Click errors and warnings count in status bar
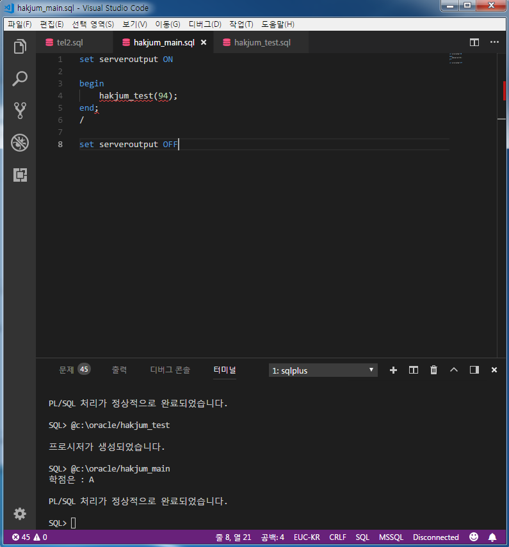The image size is (509, 547). pyautogui.click(x=29, y=537)
